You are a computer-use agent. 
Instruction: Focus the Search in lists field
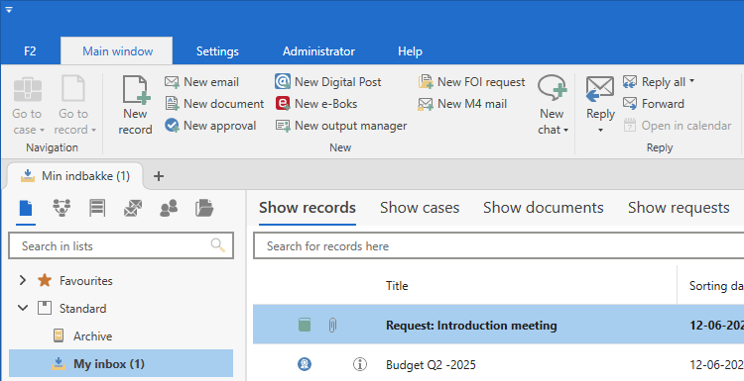tap(121, 245)
